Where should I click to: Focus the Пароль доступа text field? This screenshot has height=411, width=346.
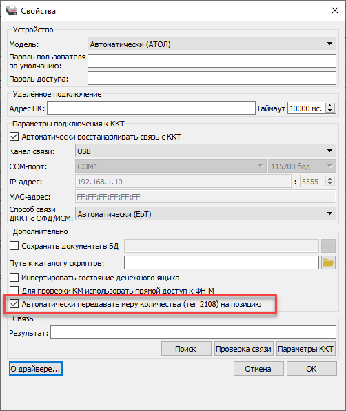pos(212,78)
